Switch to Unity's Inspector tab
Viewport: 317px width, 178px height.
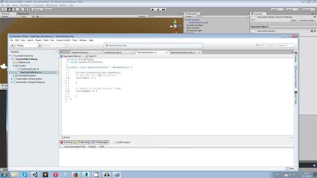[258, 14]
